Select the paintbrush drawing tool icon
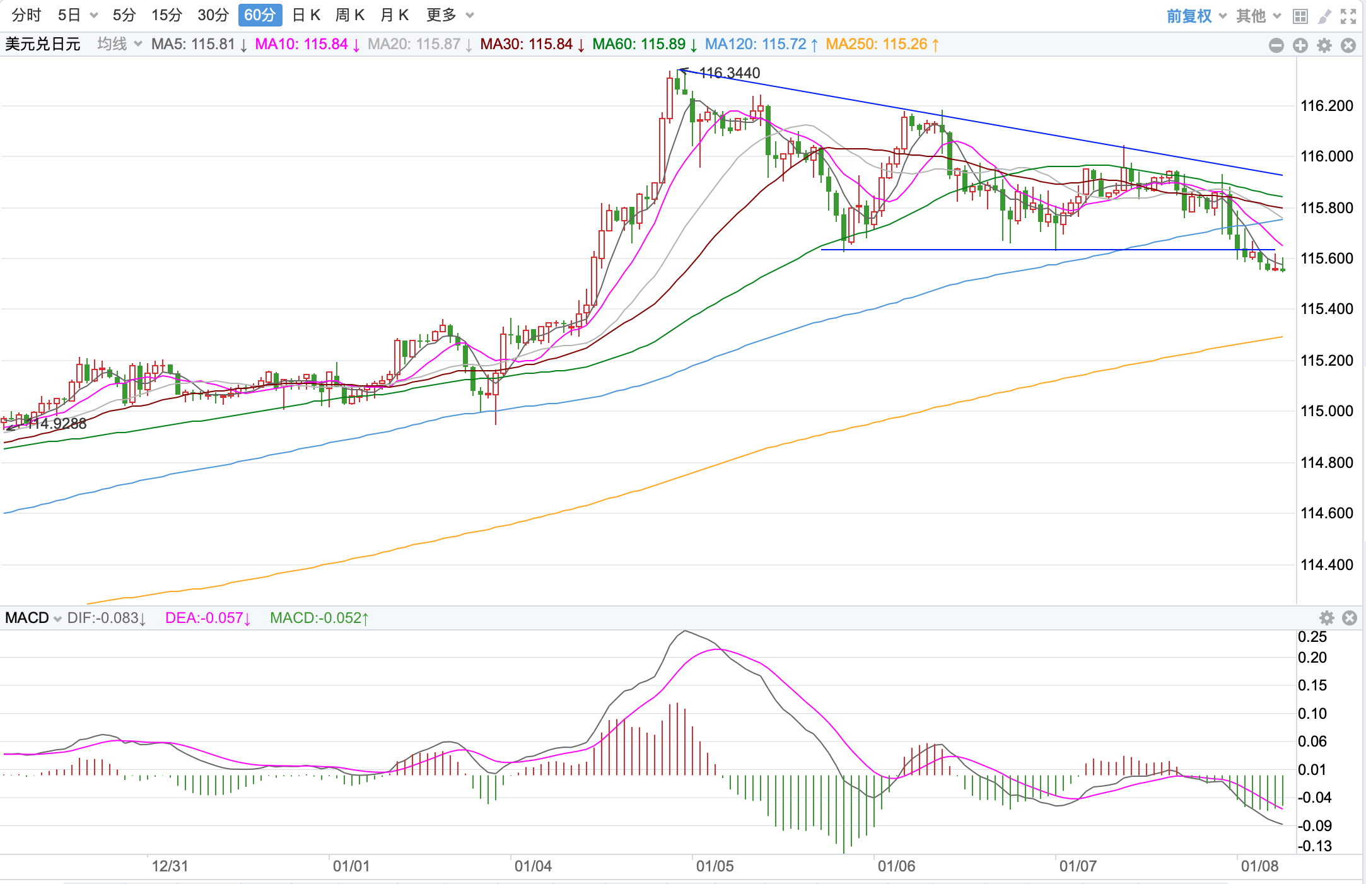1366x884 pixels. pos(1324,16)
